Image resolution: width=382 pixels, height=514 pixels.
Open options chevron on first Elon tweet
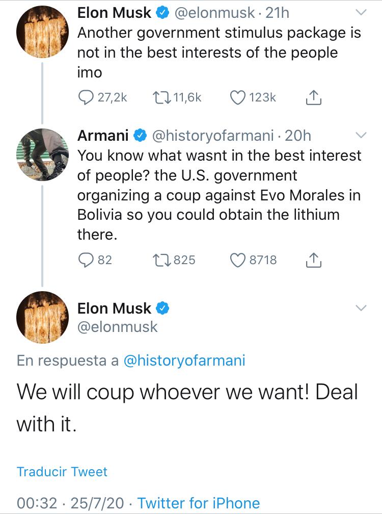(x=360, y=12)
